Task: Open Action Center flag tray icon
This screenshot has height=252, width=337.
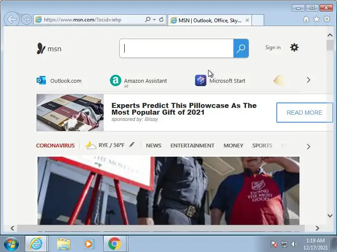Action: [274, 244]
